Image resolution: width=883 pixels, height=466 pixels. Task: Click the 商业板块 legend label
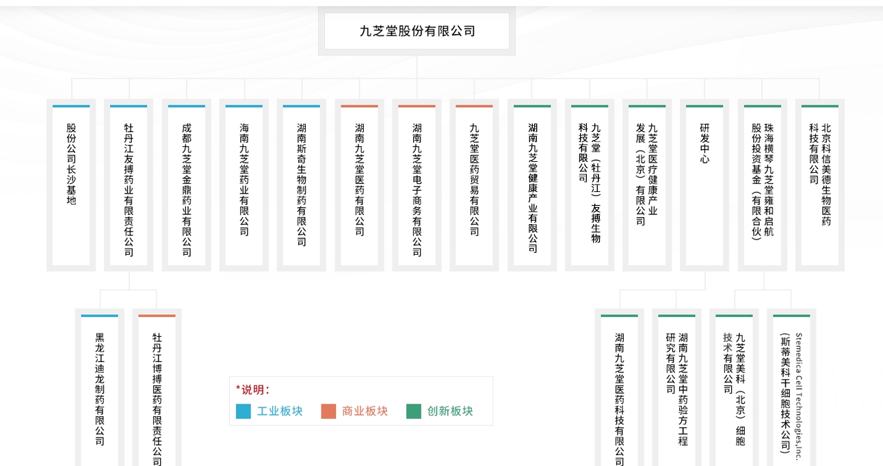click(365, 411)
